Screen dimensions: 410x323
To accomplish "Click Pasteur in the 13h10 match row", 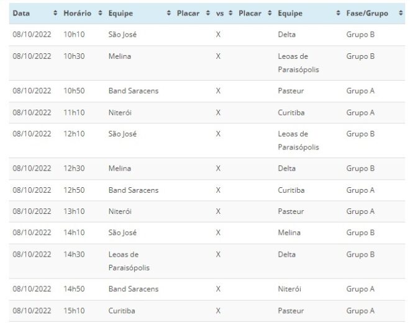I will point(290,211).
